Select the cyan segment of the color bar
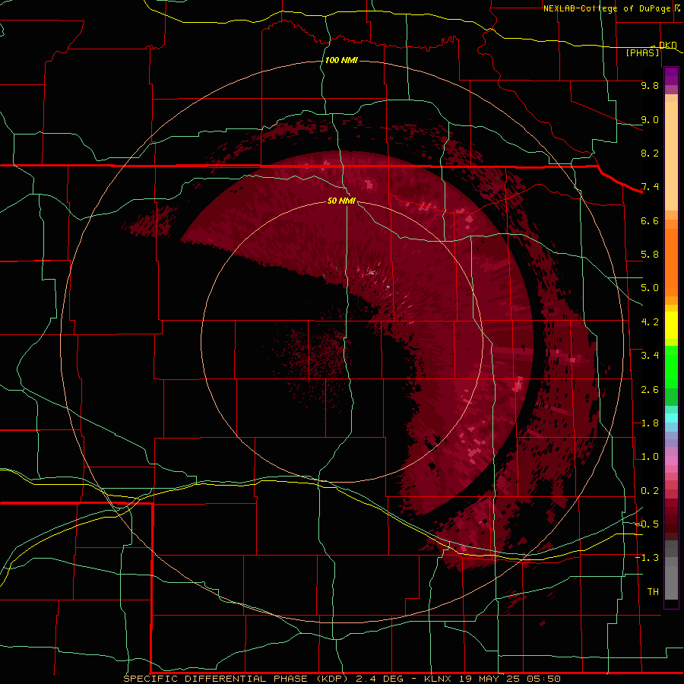Viewport: 684px width, 684px height. coord(671,418)
